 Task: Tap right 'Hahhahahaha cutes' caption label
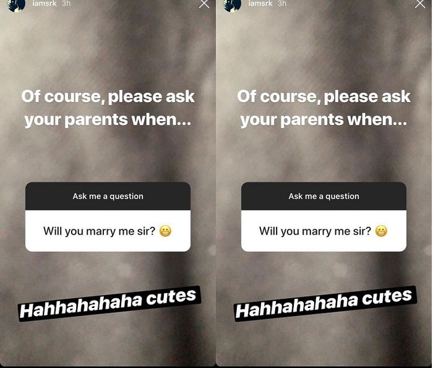(325, 304)
